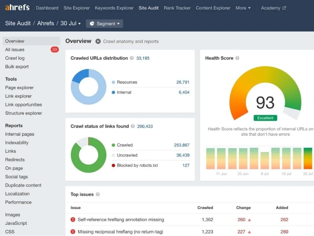314x236 pixels.
Task: Open Images report
Action: pos(13,215)
